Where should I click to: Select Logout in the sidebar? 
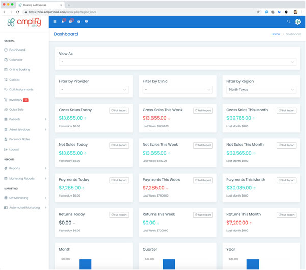click(14, 149)
